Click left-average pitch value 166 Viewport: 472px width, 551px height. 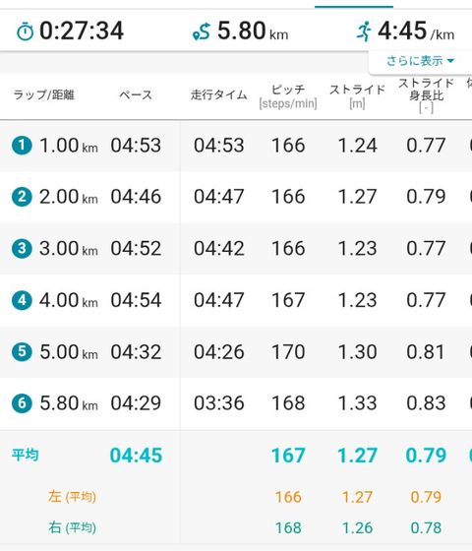[288, 497]
